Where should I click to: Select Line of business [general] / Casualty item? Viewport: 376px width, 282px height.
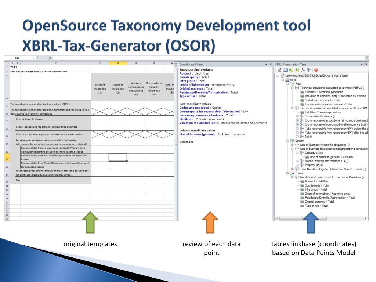(332, 157)
